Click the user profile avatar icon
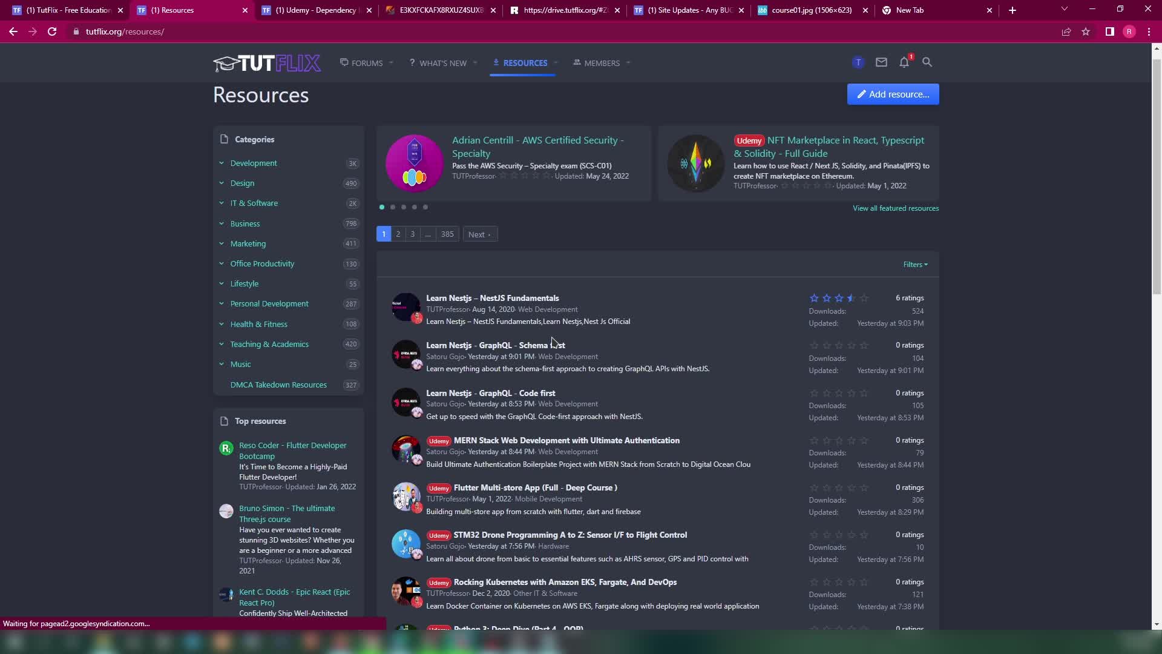1162x654 pixels. point(857,62)
